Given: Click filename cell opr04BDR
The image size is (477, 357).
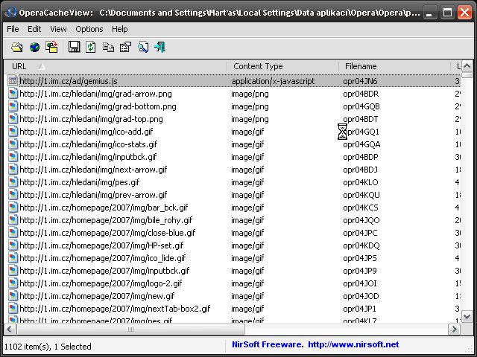Looking at the screenshot, I should pos(361,94).
